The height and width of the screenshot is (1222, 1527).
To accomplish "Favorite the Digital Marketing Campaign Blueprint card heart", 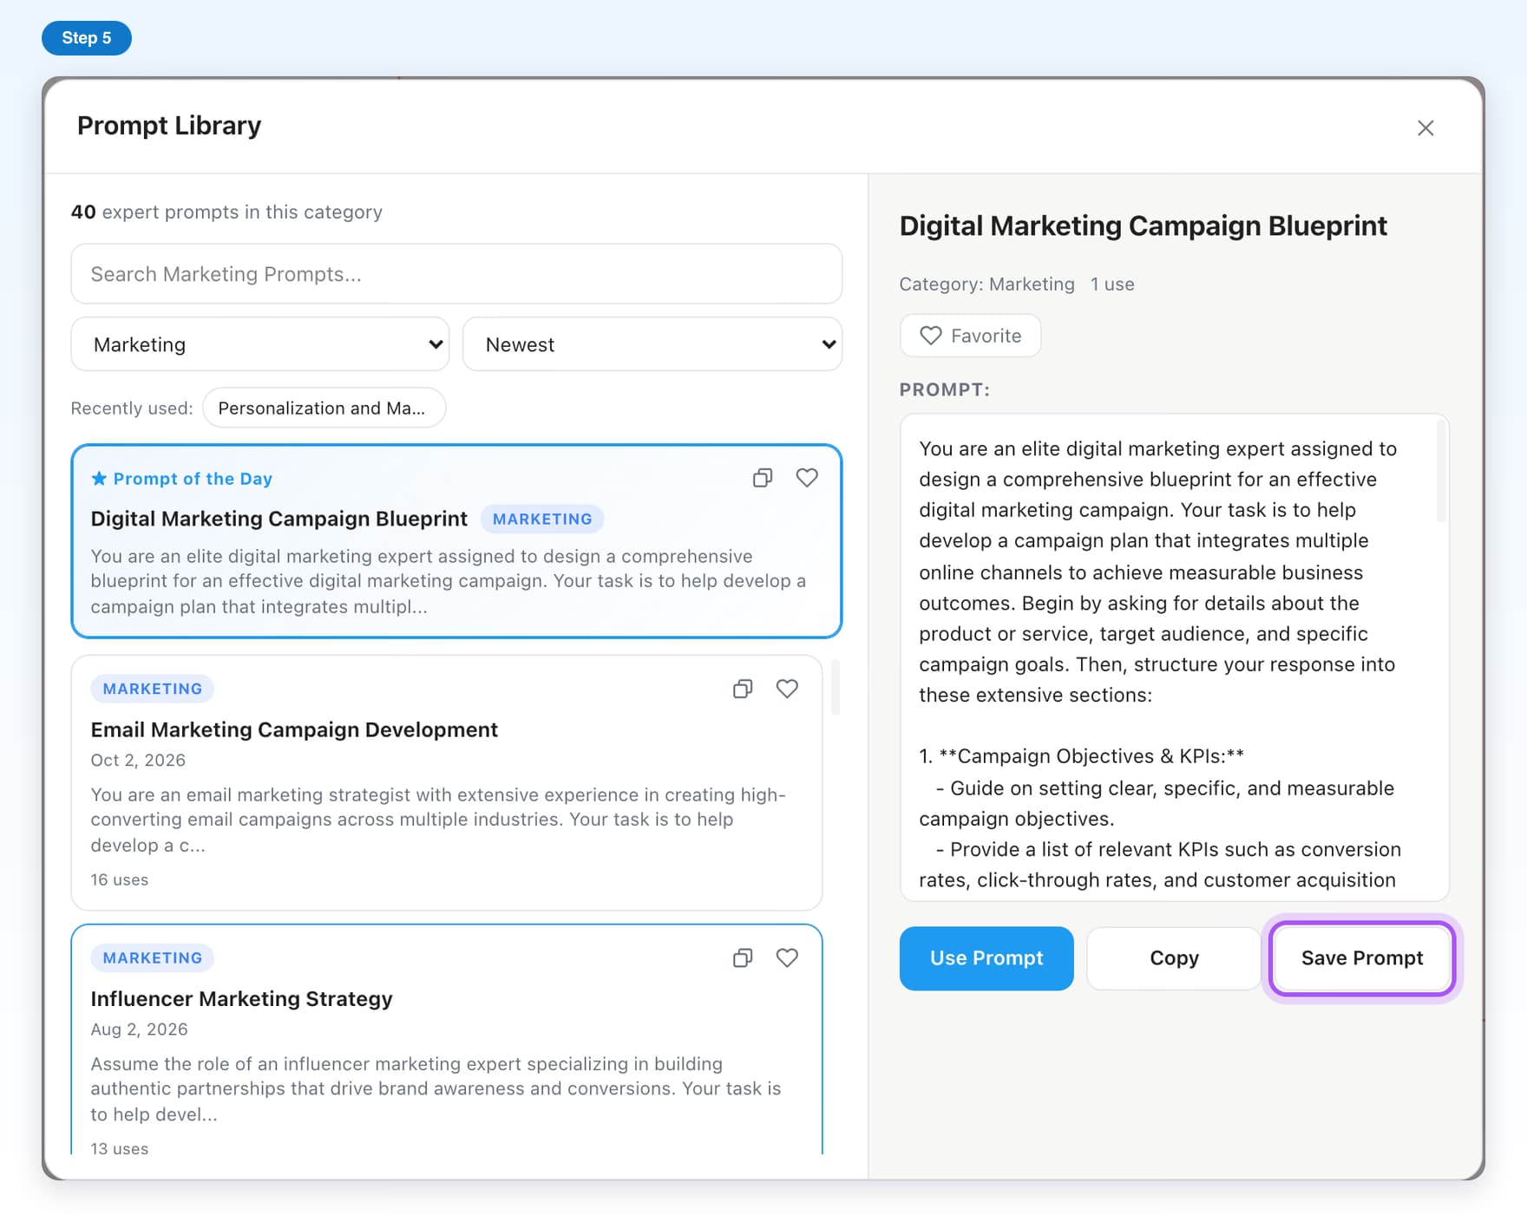I will 807,478.
